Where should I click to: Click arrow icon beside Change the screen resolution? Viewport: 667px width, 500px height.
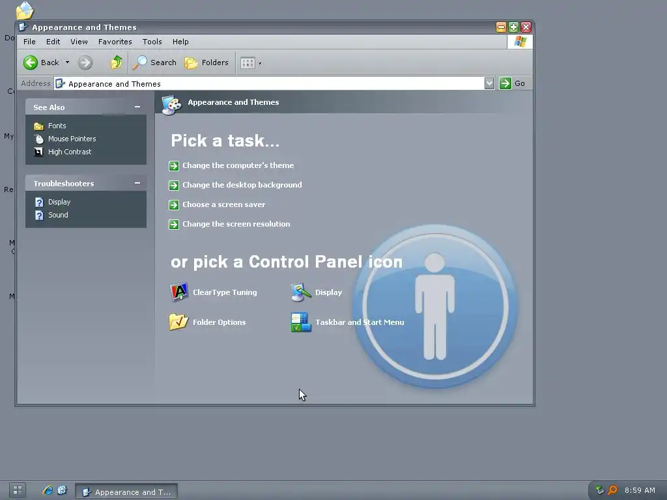click(173, 225)
